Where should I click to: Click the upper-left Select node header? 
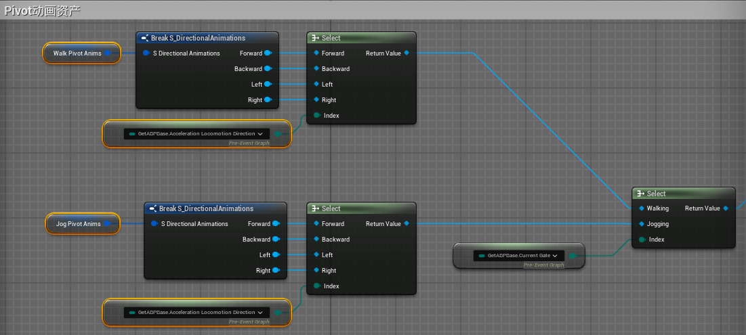362,38
